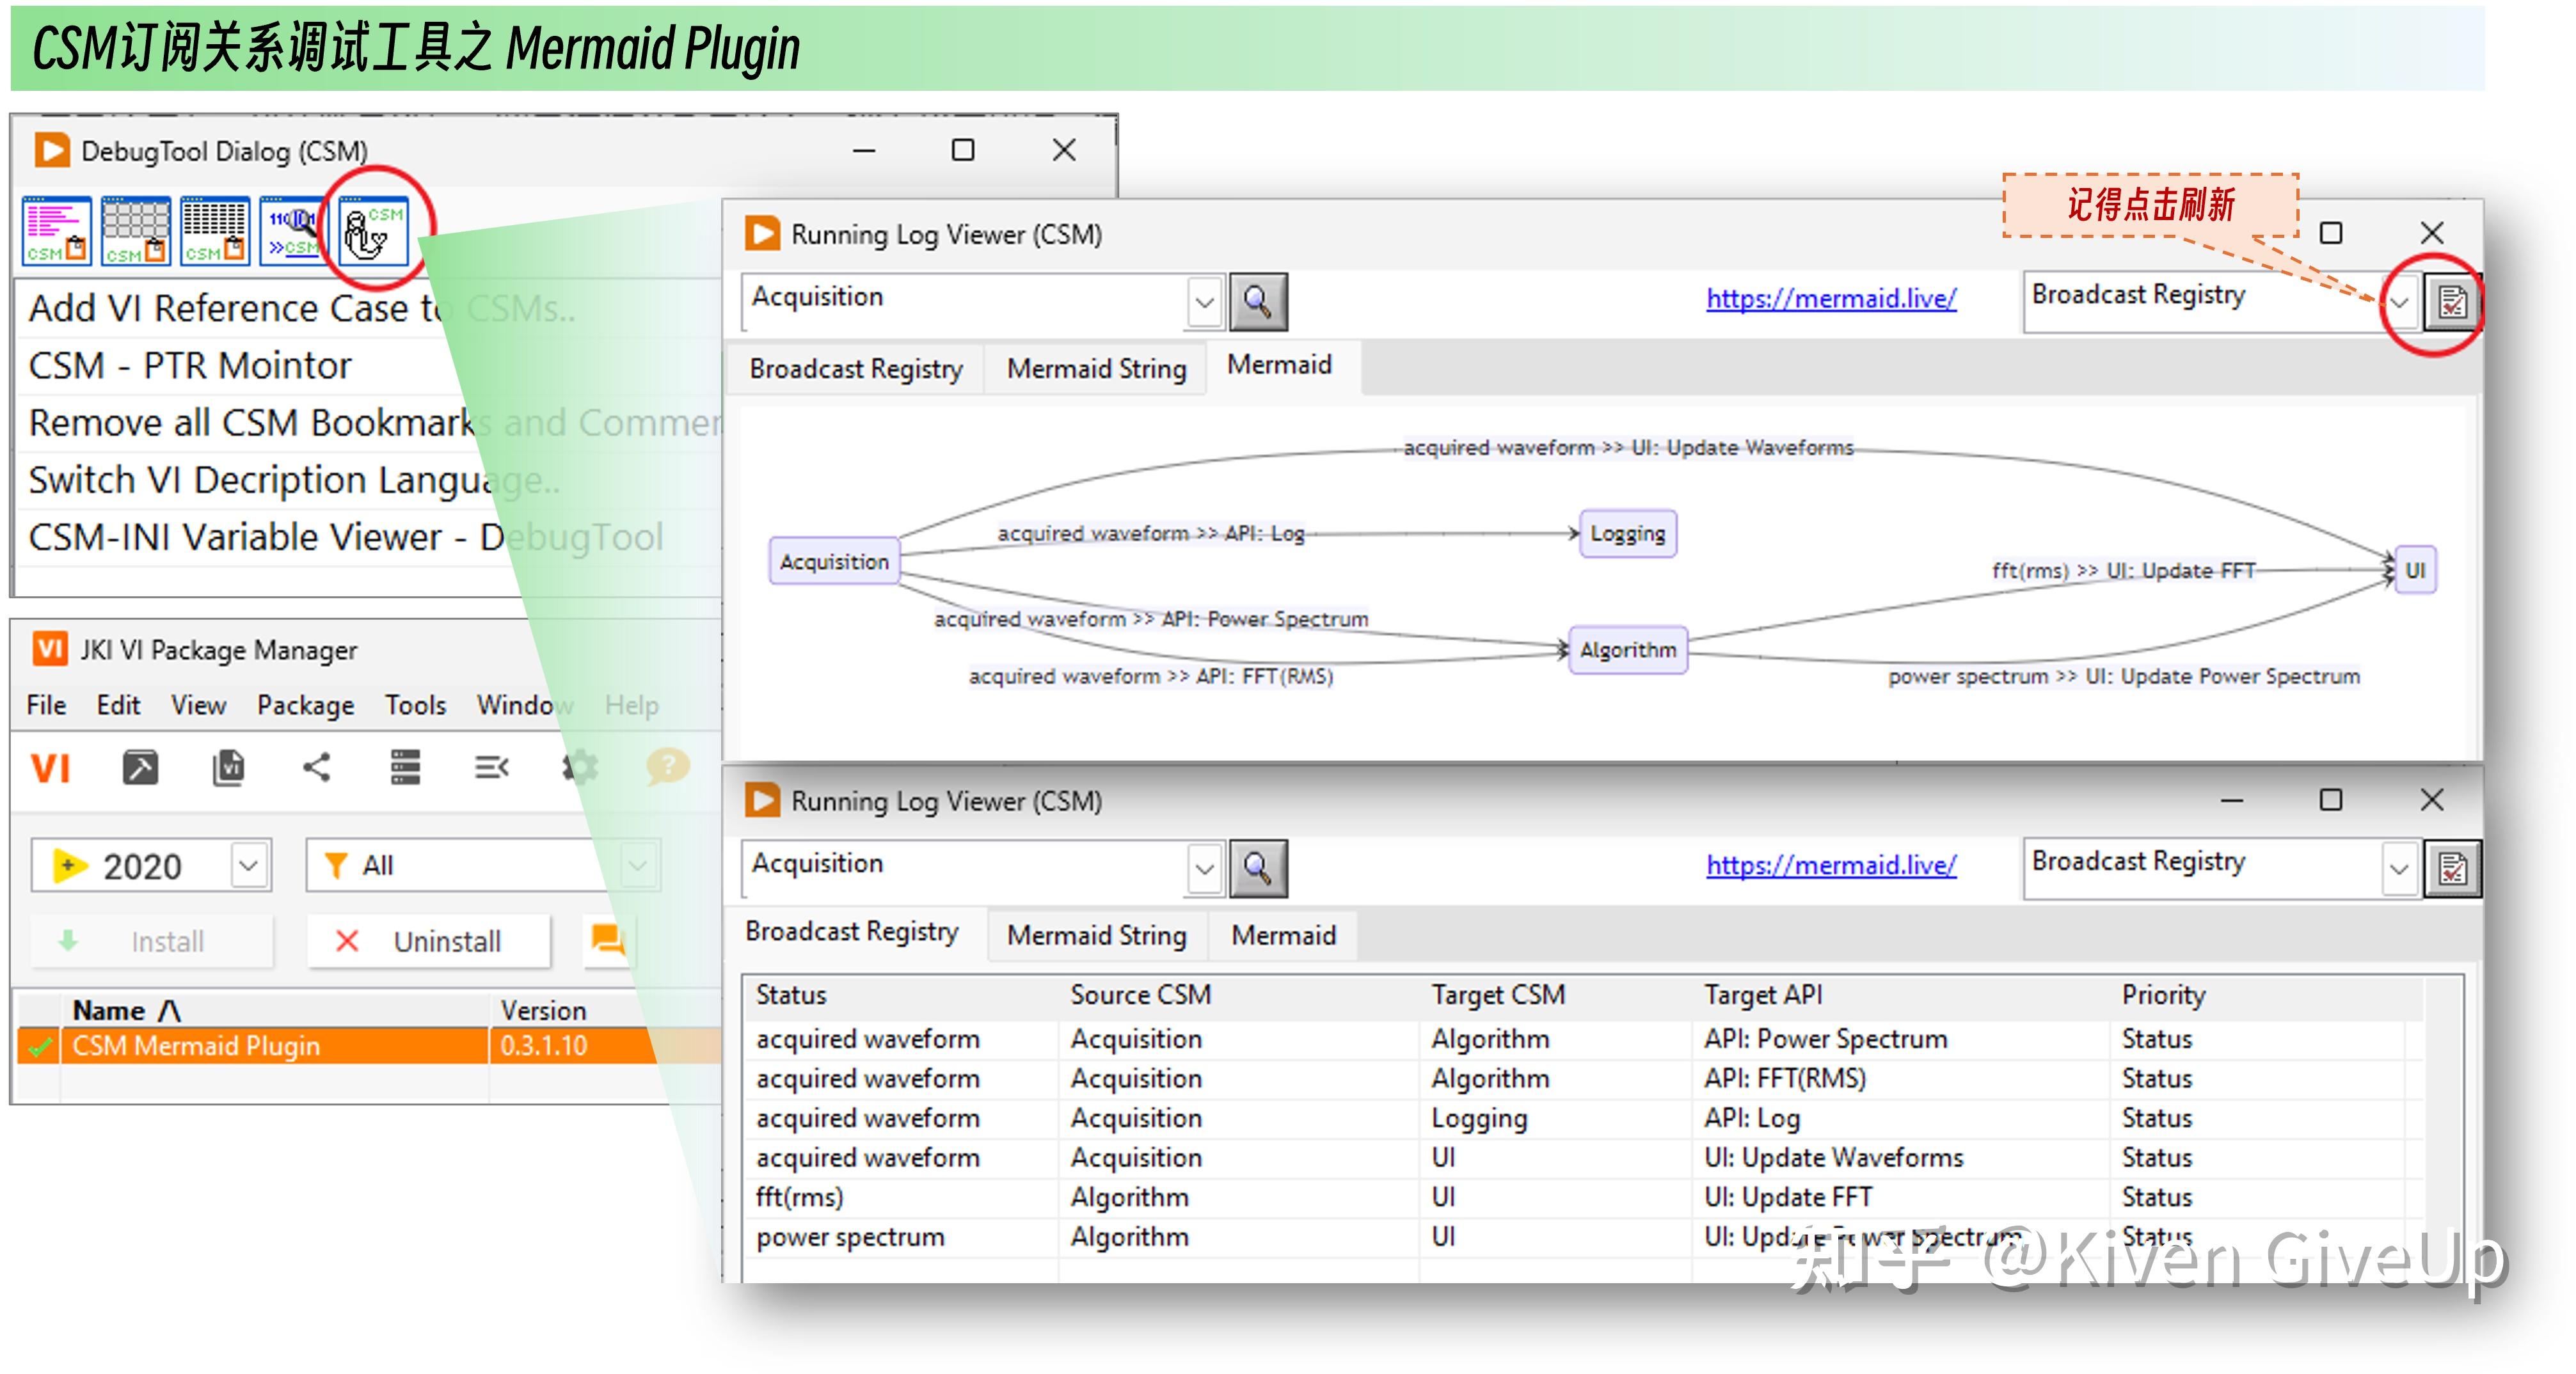Click the pink-lined CSM log icon
The height and width of the screenshot is (1374, 2576).
pyautogui.click(x=57, y=231)
